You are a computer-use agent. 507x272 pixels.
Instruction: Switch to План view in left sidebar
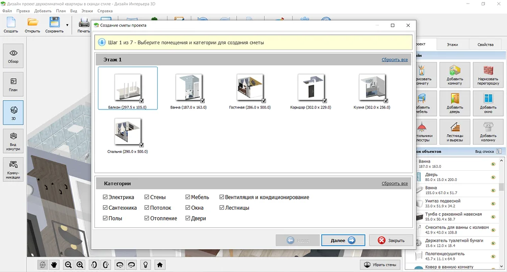13,84
